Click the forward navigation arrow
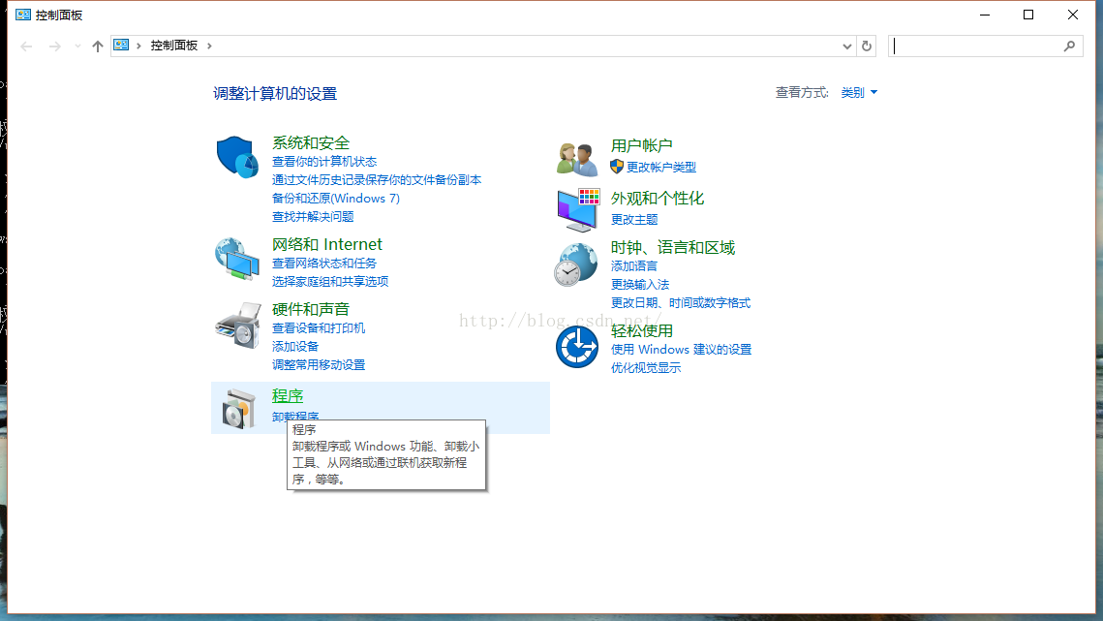 pyautogui.click(x=55, y=47)
